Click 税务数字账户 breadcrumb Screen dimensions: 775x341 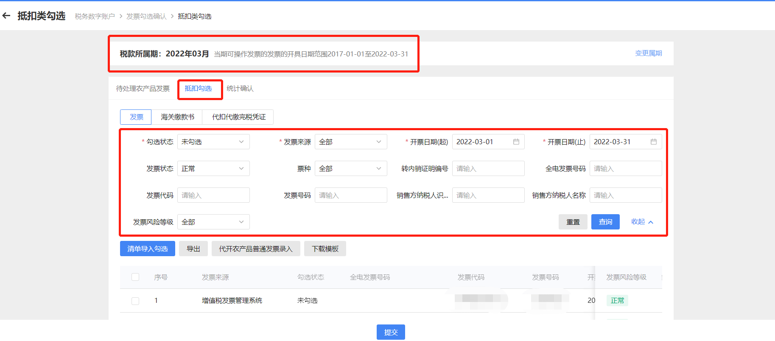[x=95, y=16]
